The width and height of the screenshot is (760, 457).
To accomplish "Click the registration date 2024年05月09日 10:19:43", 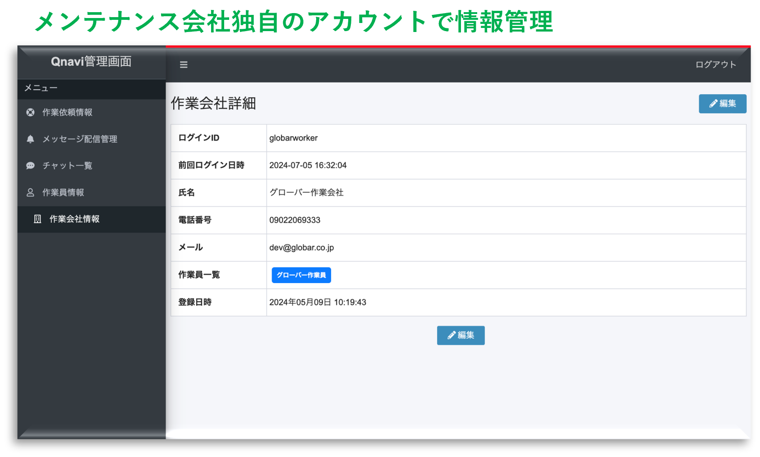I will click(318, 302).
